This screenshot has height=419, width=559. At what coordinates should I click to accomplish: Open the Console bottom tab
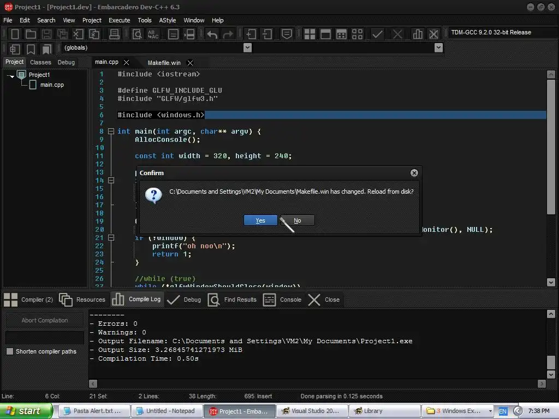click(282, 300)
